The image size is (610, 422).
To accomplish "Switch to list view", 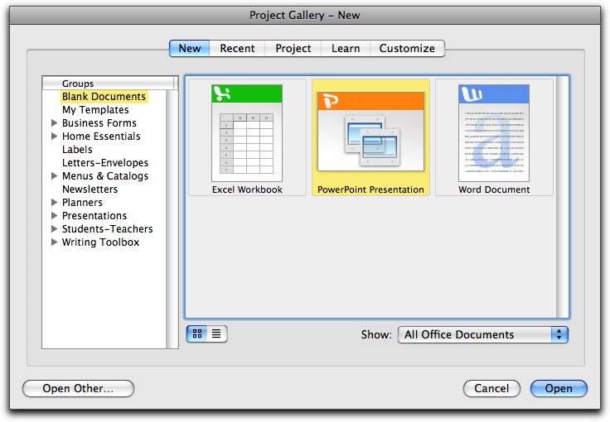I will pos(216,333).
